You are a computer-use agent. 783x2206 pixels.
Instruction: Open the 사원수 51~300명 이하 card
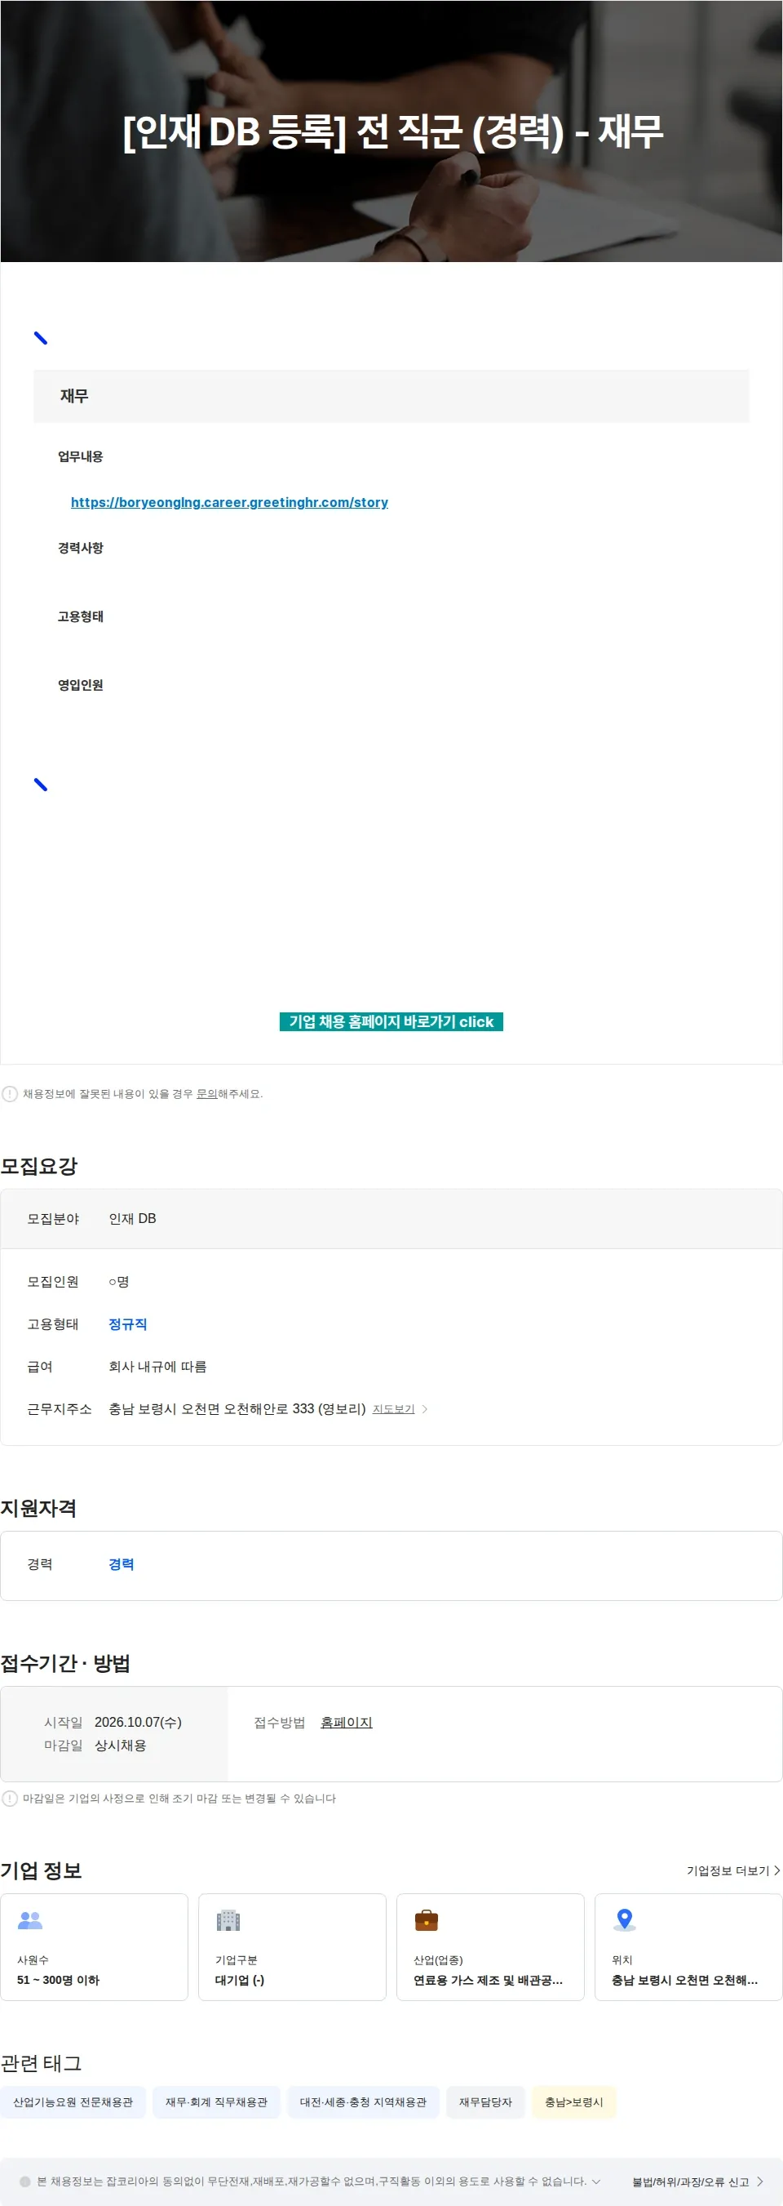[x=94, y=1946]
